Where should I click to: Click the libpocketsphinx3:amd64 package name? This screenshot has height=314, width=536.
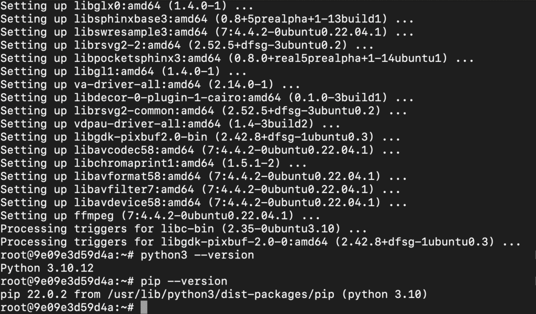click(x=147, y=58)
